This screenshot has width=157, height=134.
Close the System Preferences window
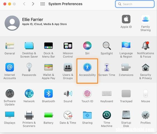point(5,4)
